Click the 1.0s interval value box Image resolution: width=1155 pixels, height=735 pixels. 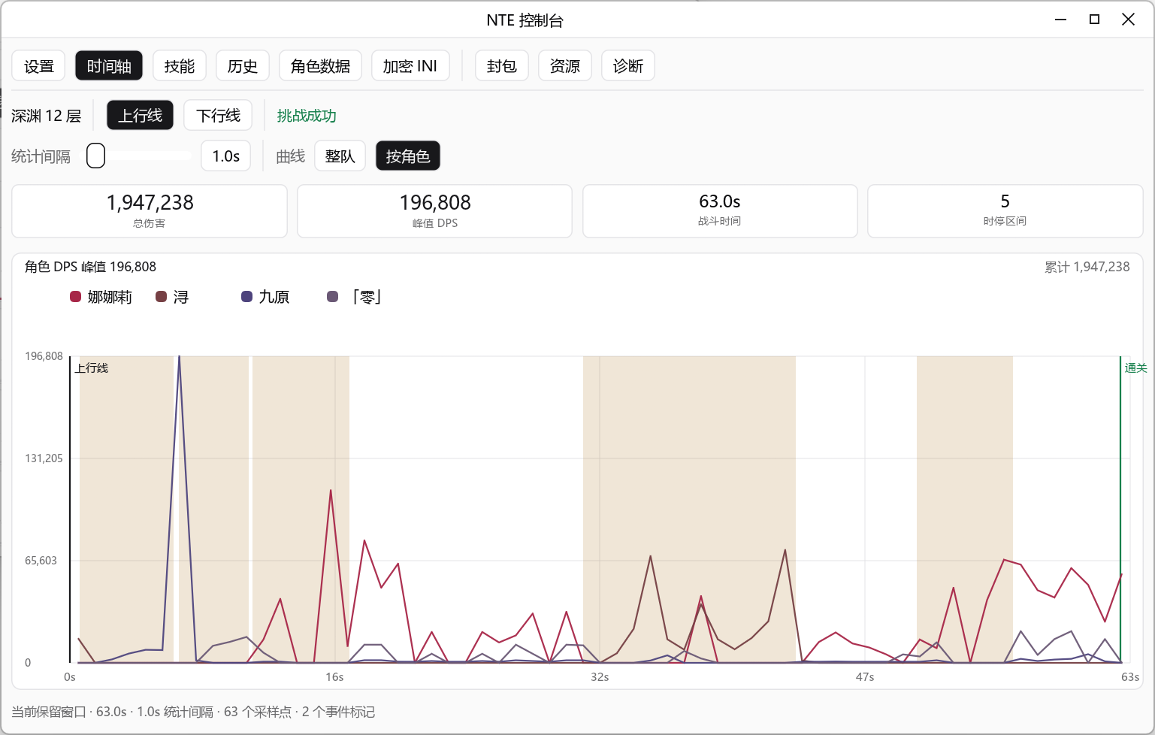(226, 156)
